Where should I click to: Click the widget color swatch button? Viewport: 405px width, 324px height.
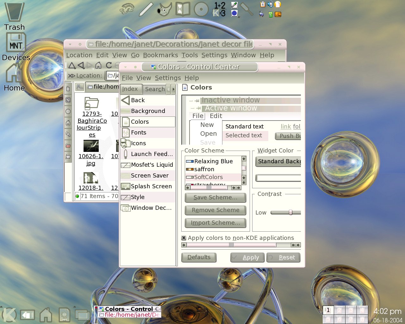coord(278,178)
